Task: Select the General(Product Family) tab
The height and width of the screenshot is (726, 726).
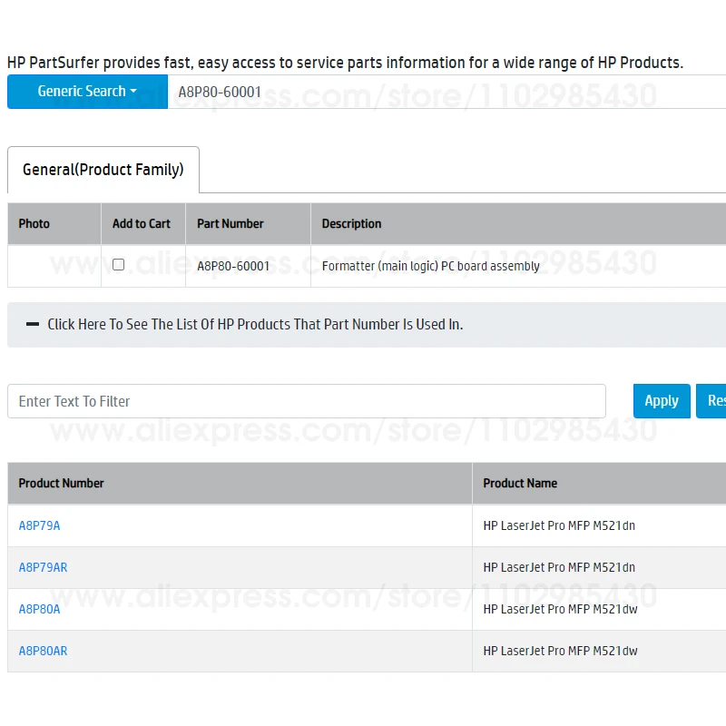Action: (x=103, y=170)
